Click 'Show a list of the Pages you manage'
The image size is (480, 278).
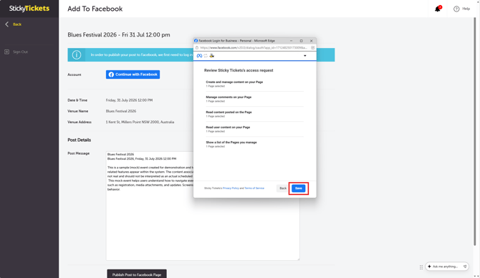231,143
